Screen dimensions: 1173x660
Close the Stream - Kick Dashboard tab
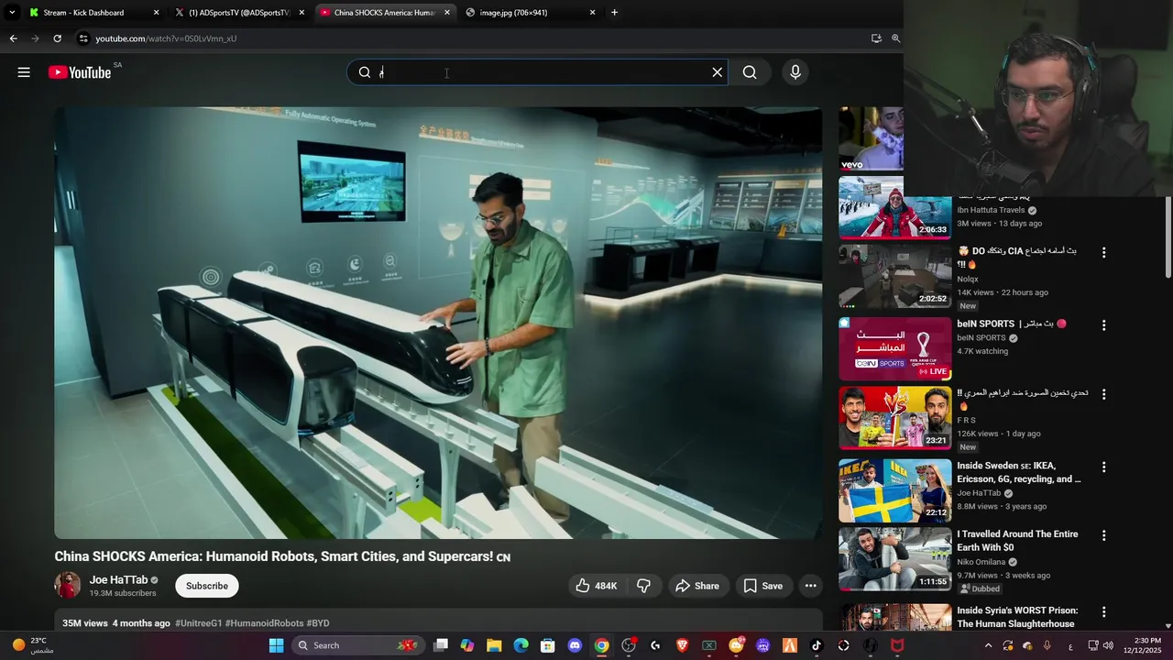coord(156,13)
